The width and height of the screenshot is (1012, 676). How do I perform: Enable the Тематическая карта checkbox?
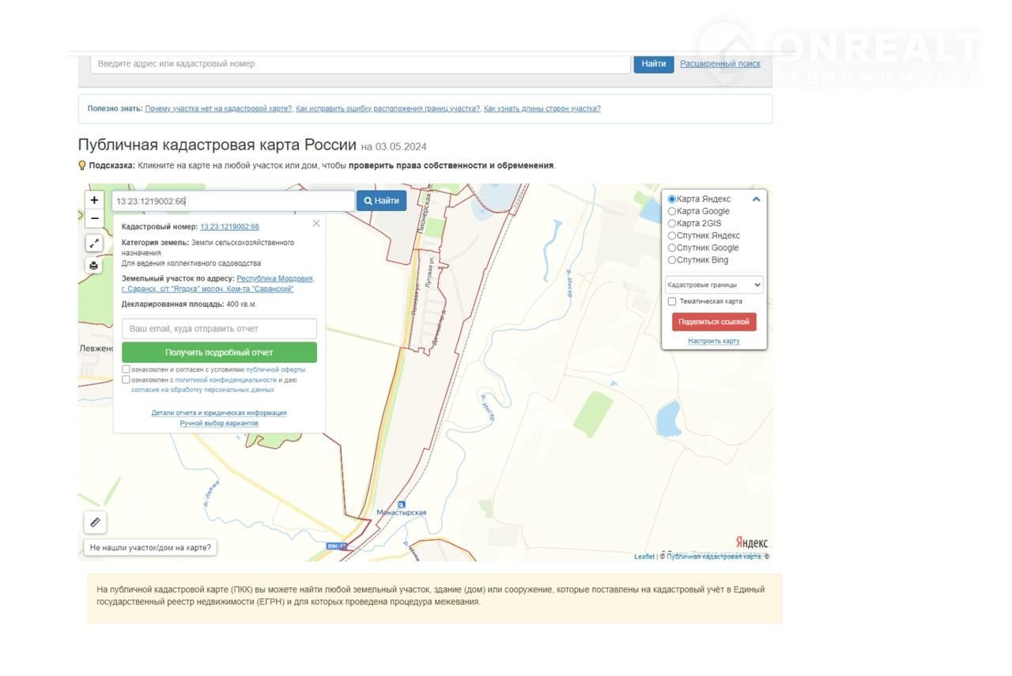(672, 301)
